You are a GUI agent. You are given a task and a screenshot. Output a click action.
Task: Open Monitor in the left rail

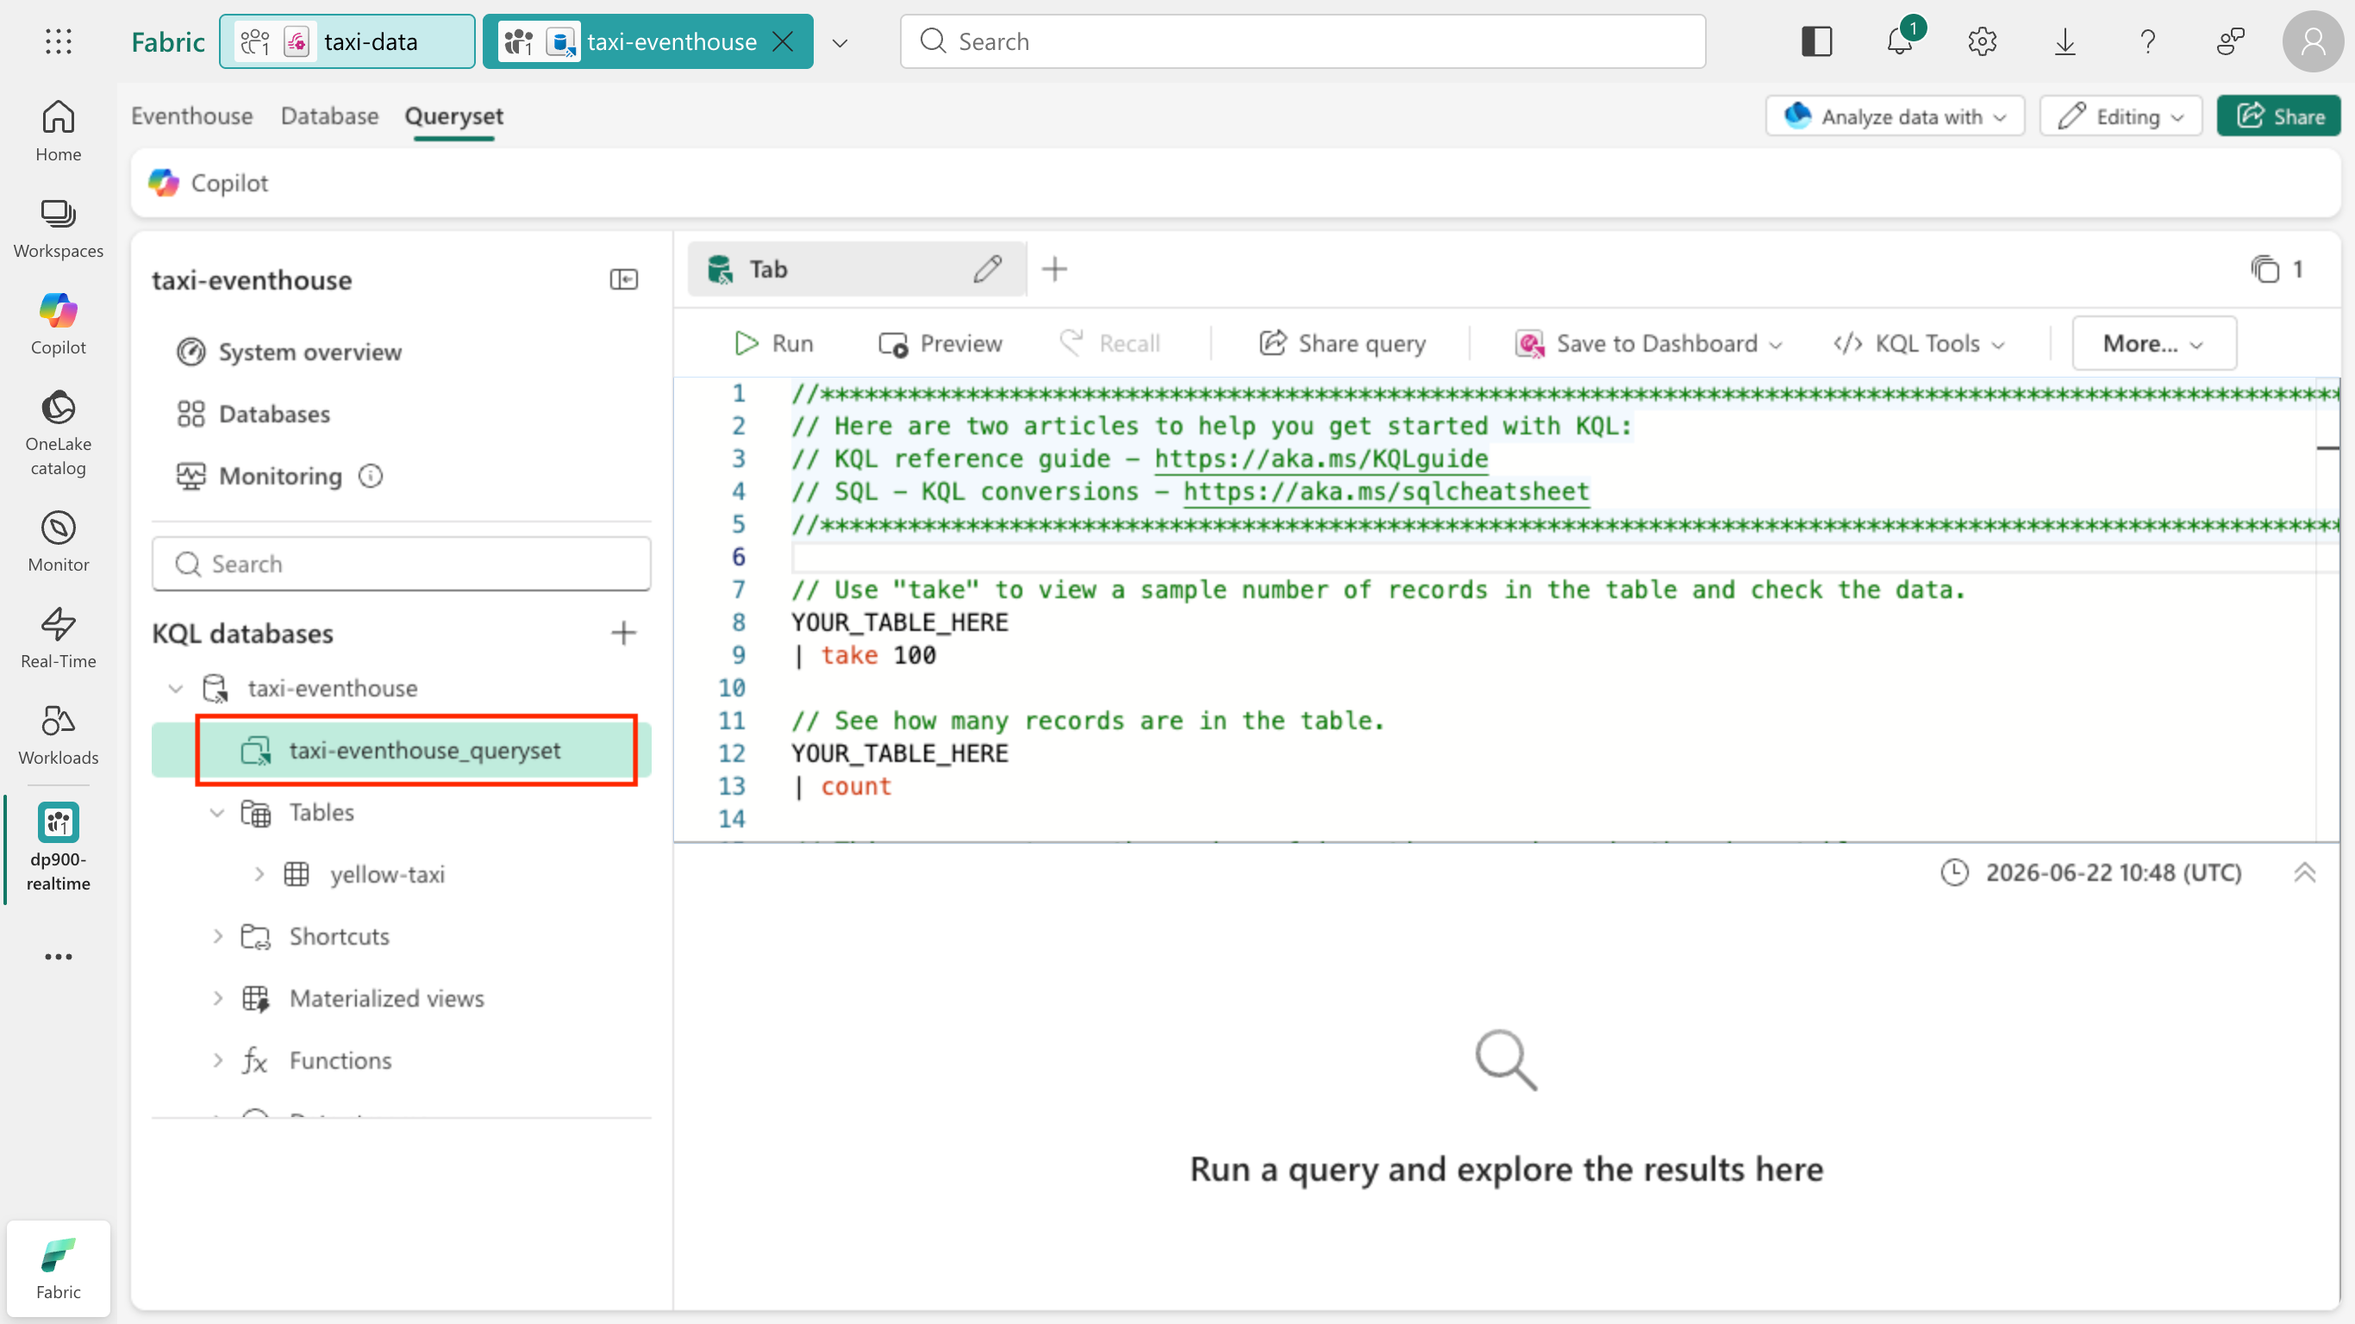pos(59,541)
